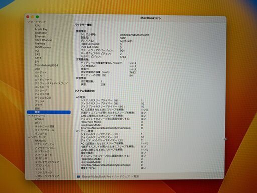Image resolution: width=257 pixels, height=193 pixels.
Task: Select ディスク作成 in the sidebar
Action: (42, 94)
